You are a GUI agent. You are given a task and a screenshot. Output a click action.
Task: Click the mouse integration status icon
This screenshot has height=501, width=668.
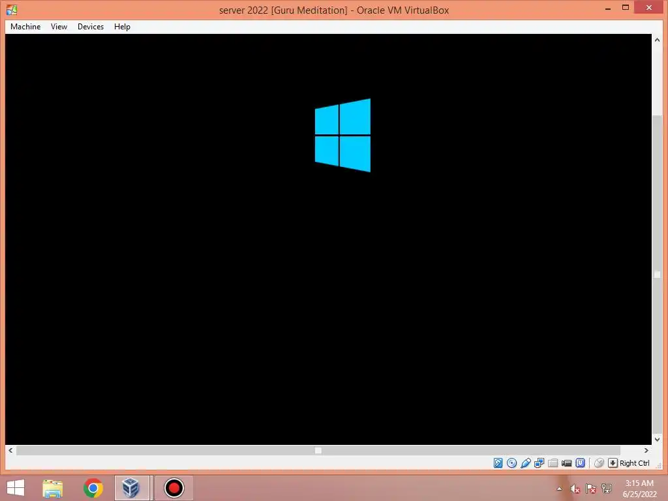click(x=599, y=463)
